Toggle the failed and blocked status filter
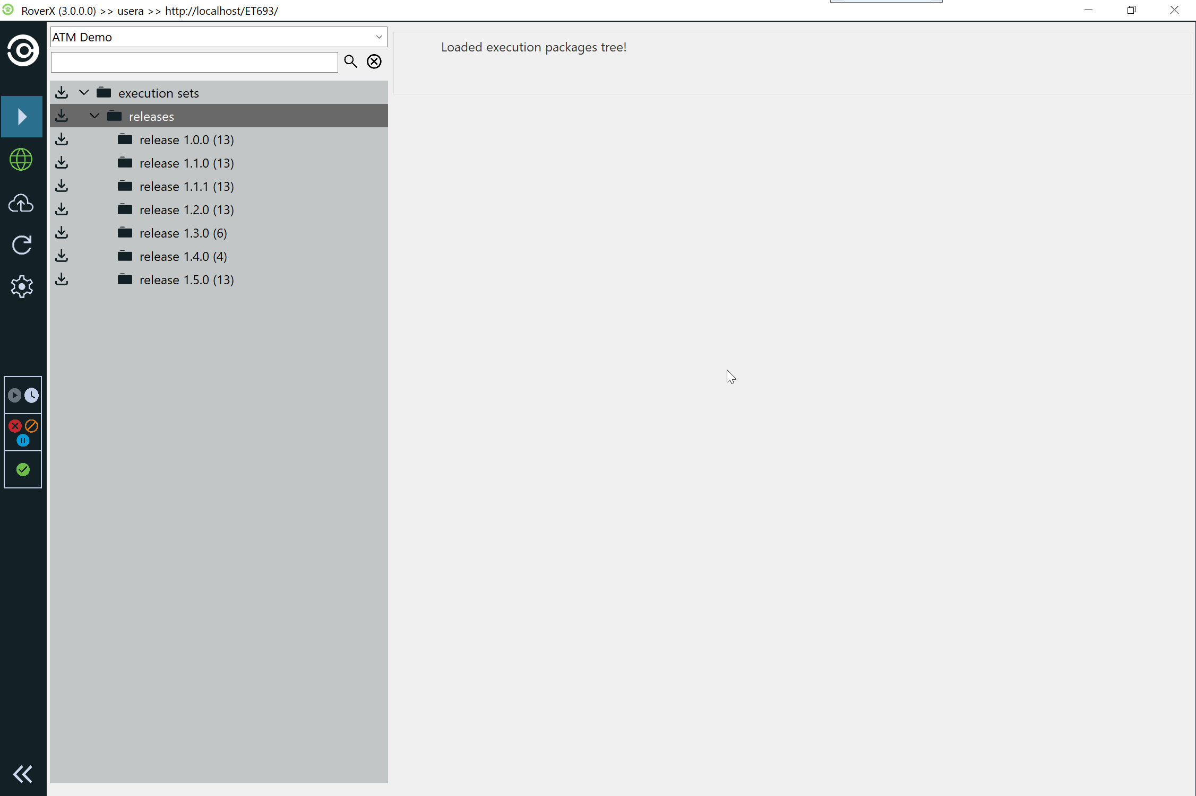This screenshot has width=1196, height=796. pyautogui.click(x=23, y=432)
